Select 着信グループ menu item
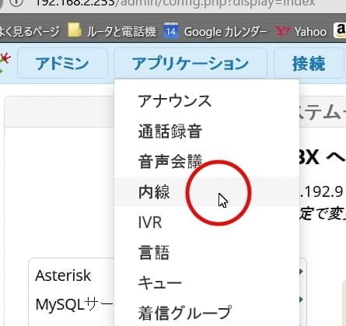The height and width of the screenshot is (326, 346). [207, 313]
